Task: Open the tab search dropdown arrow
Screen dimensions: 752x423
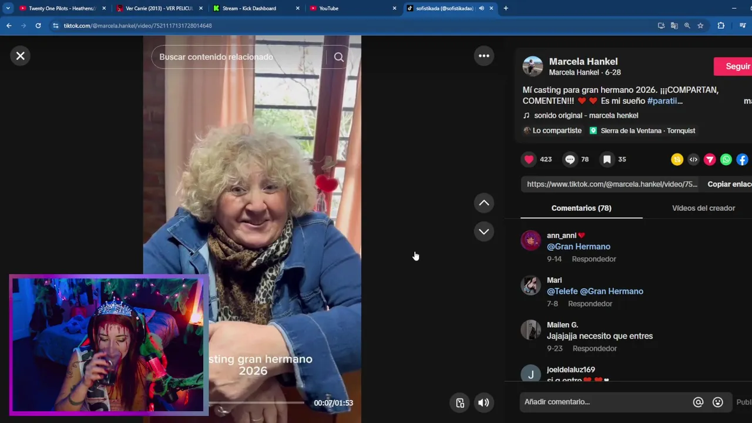Action: (x=8, y=8)
